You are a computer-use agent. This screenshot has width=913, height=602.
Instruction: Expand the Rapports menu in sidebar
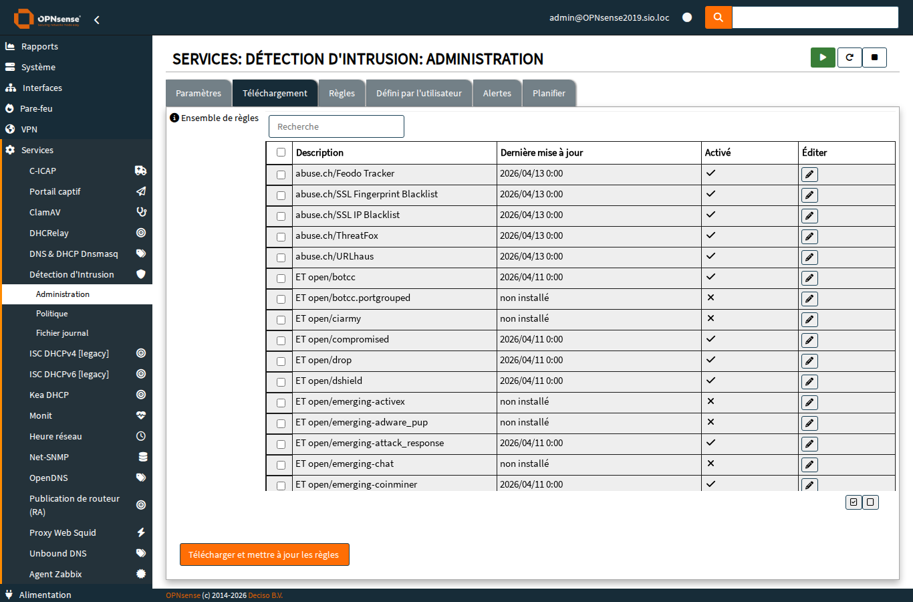pos(76,46)
